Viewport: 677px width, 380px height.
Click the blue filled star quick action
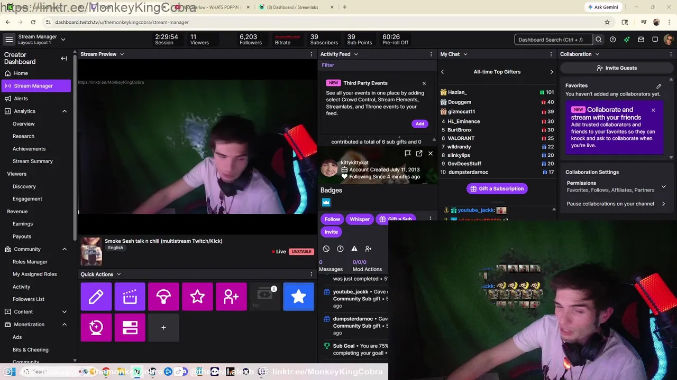(298, 297)
